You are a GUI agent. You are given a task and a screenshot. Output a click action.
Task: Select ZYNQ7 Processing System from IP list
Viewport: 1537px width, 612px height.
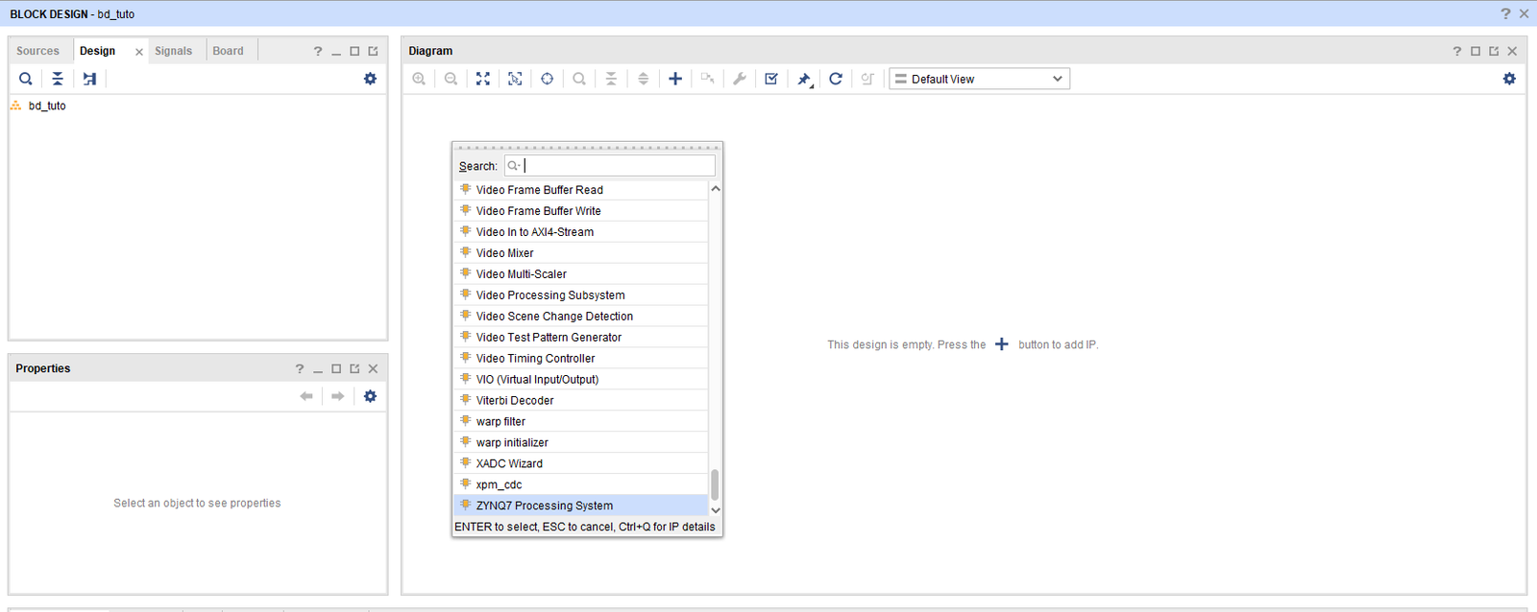click(544, 506)
